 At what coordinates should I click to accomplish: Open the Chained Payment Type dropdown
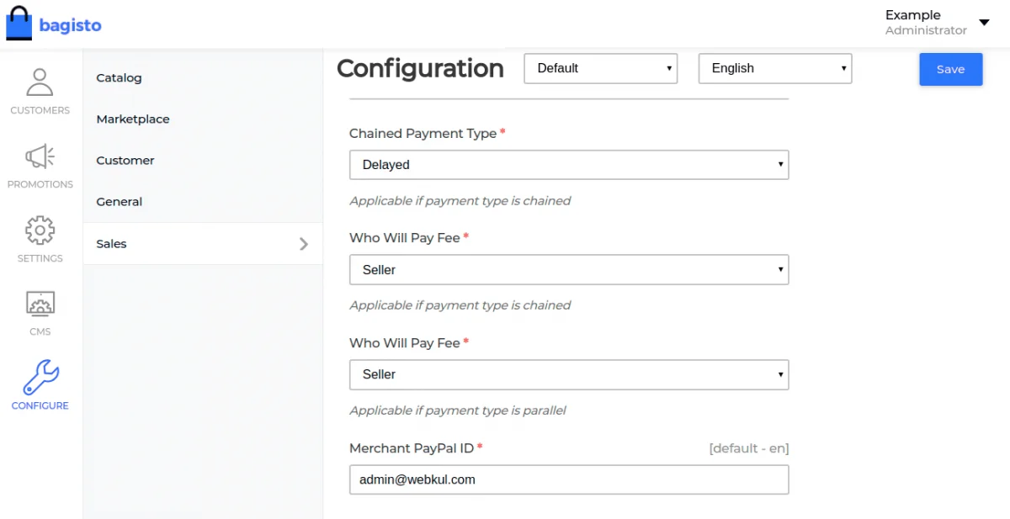[569, 165]
